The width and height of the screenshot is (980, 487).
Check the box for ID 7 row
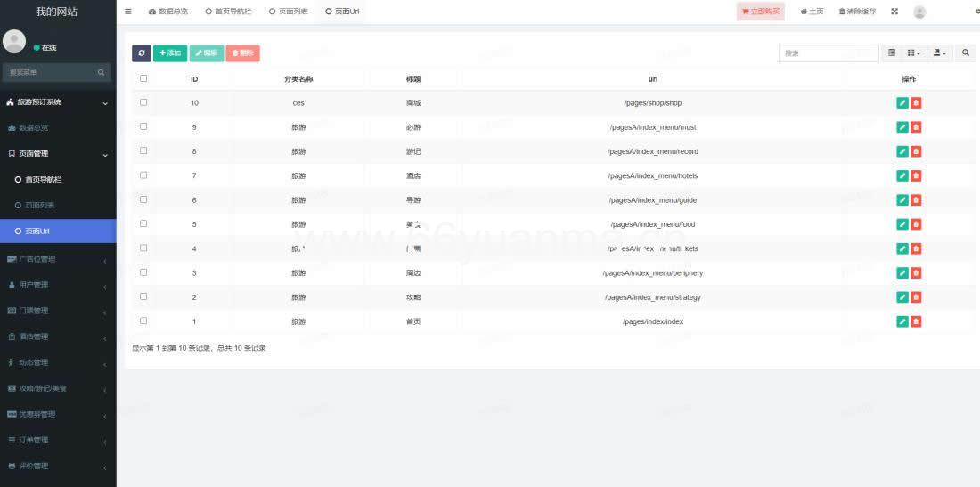(143, 175)
